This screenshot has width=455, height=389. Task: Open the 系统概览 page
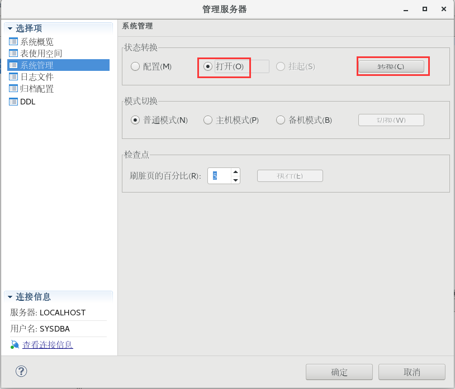tap(37, 42)
